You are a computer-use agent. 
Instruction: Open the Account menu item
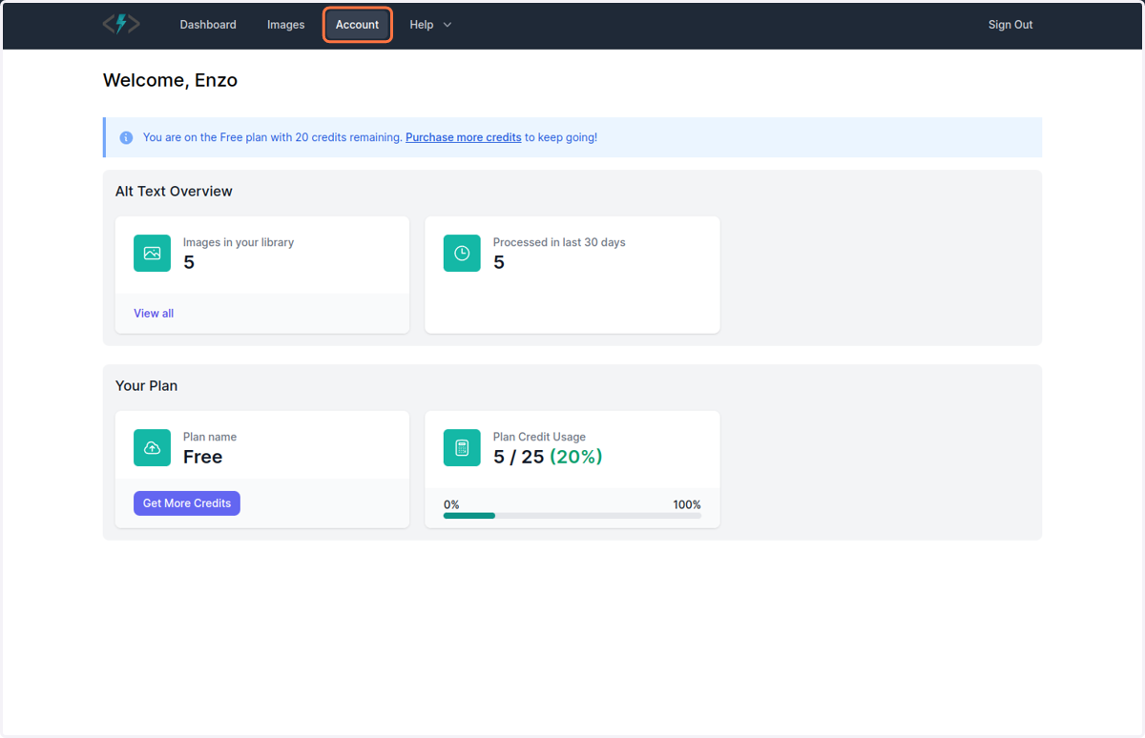pyautogui.click(x=358, y=25)
